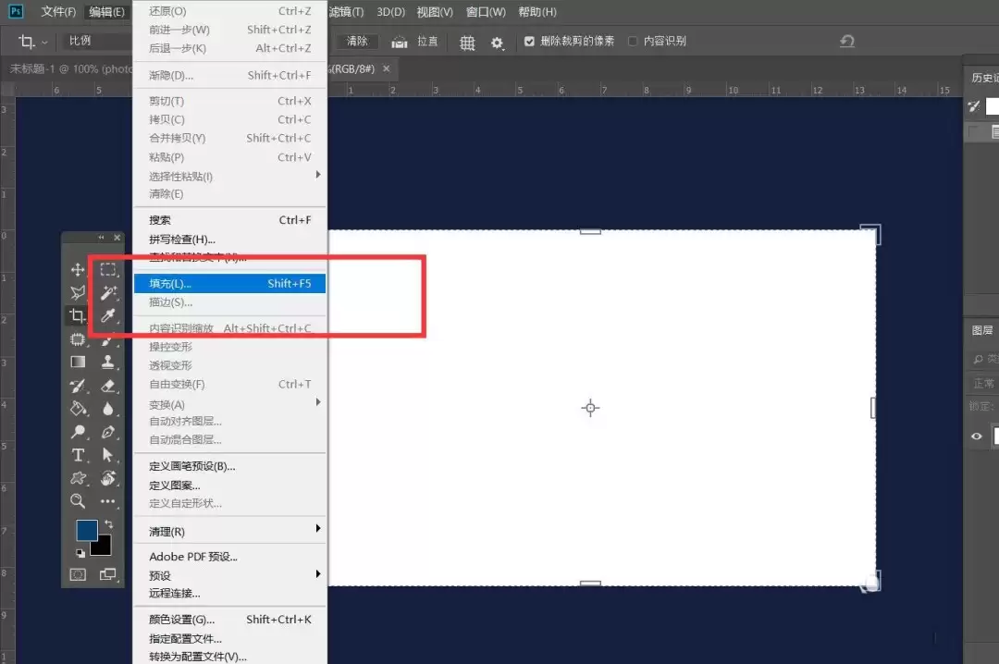Toggle 删除裁剪的像素 checkbox
The width and height of the screenshot is (999, 664).
[x=529, y=42]
